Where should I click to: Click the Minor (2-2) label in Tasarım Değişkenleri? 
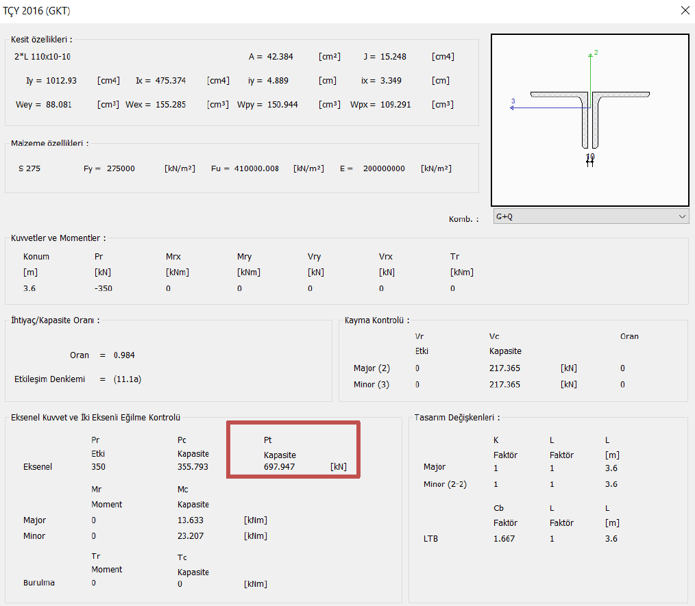click(445, 484)
